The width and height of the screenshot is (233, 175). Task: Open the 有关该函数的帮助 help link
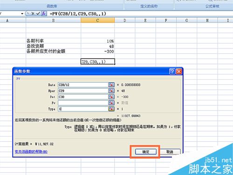click(31, 152)
